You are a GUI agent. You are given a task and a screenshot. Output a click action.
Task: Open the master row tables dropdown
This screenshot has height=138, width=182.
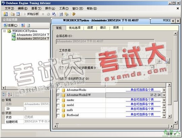(164, 100)
